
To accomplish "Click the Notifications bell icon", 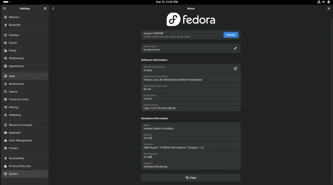I will pyautogui.click(x=6, y=84).
